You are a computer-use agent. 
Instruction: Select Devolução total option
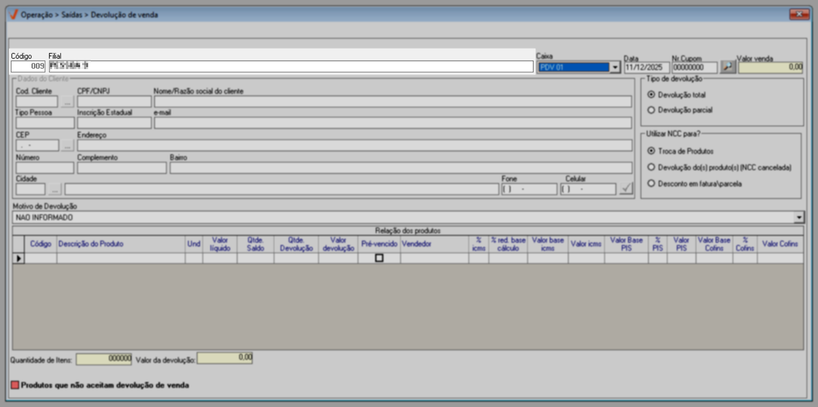(x=651, y=95)
